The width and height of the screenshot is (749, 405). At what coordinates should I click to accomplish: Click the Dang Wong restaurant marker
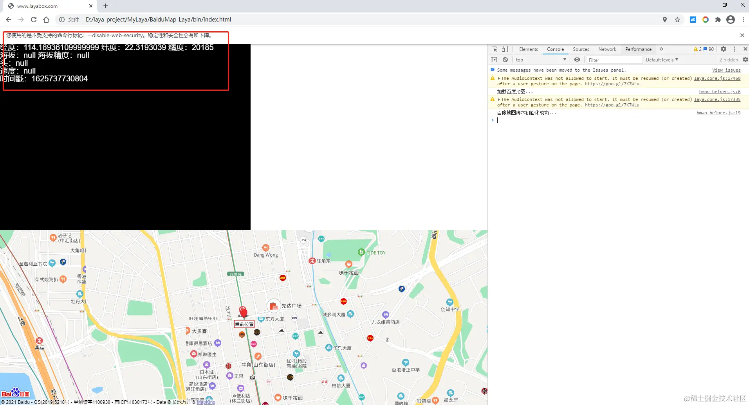266,248
